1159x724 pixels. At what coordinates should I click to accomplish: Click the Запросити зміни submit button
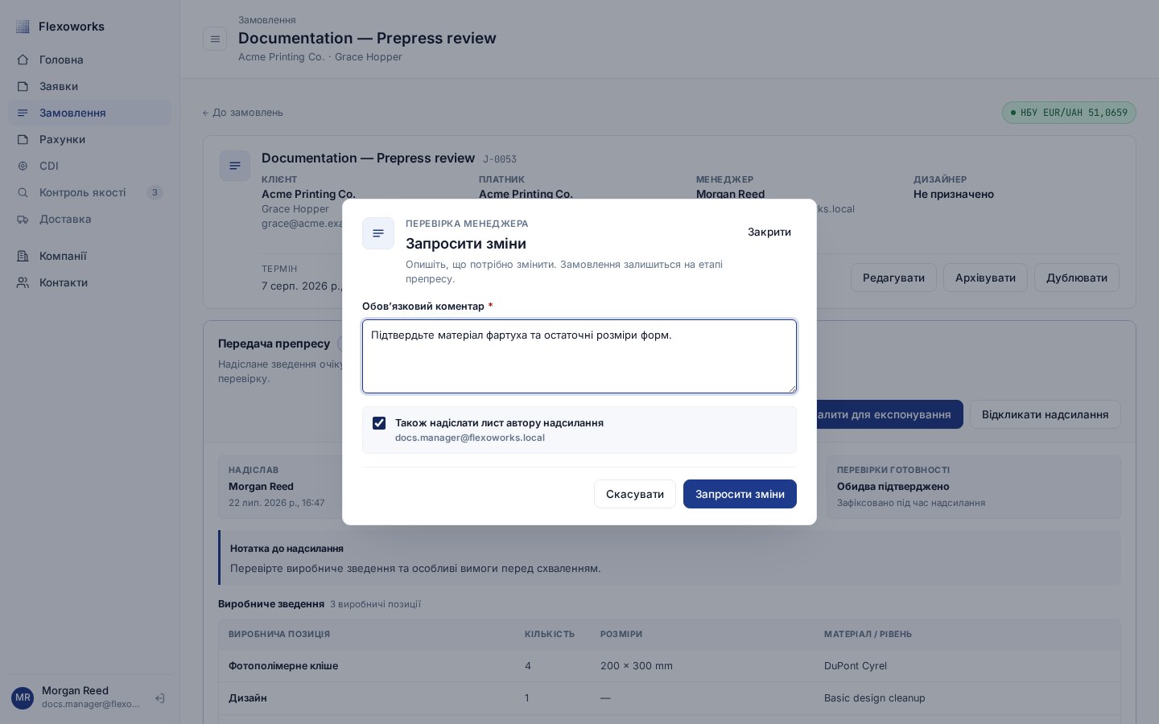click(740, 494)
